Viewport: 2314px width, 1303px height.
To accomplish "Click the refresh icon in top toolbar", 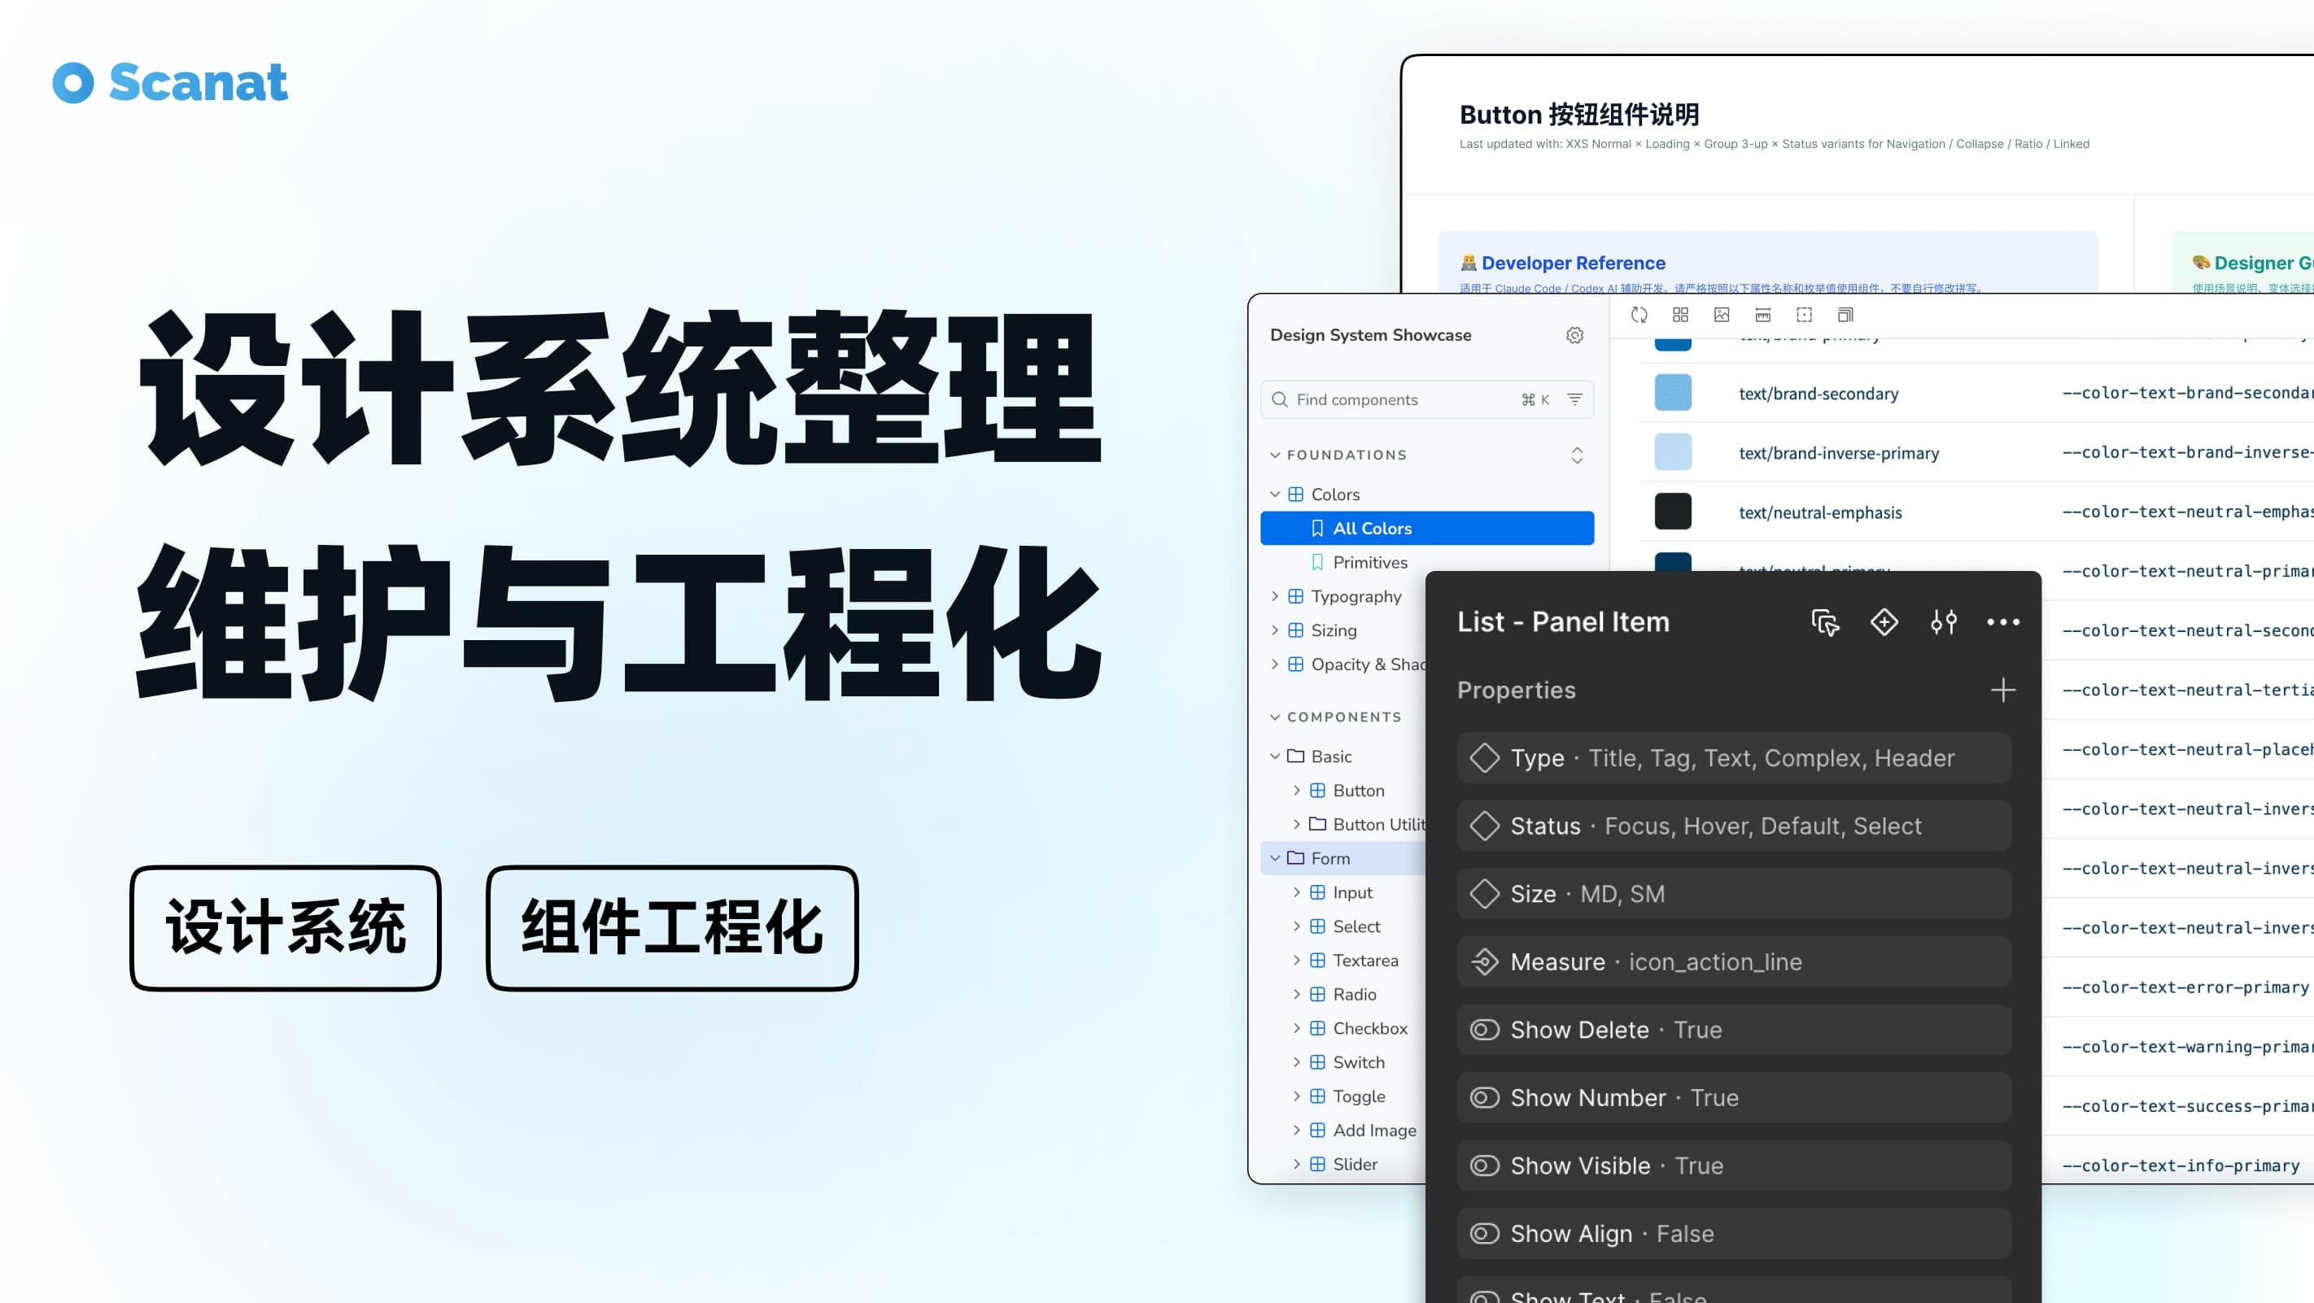I will 1639,314.
